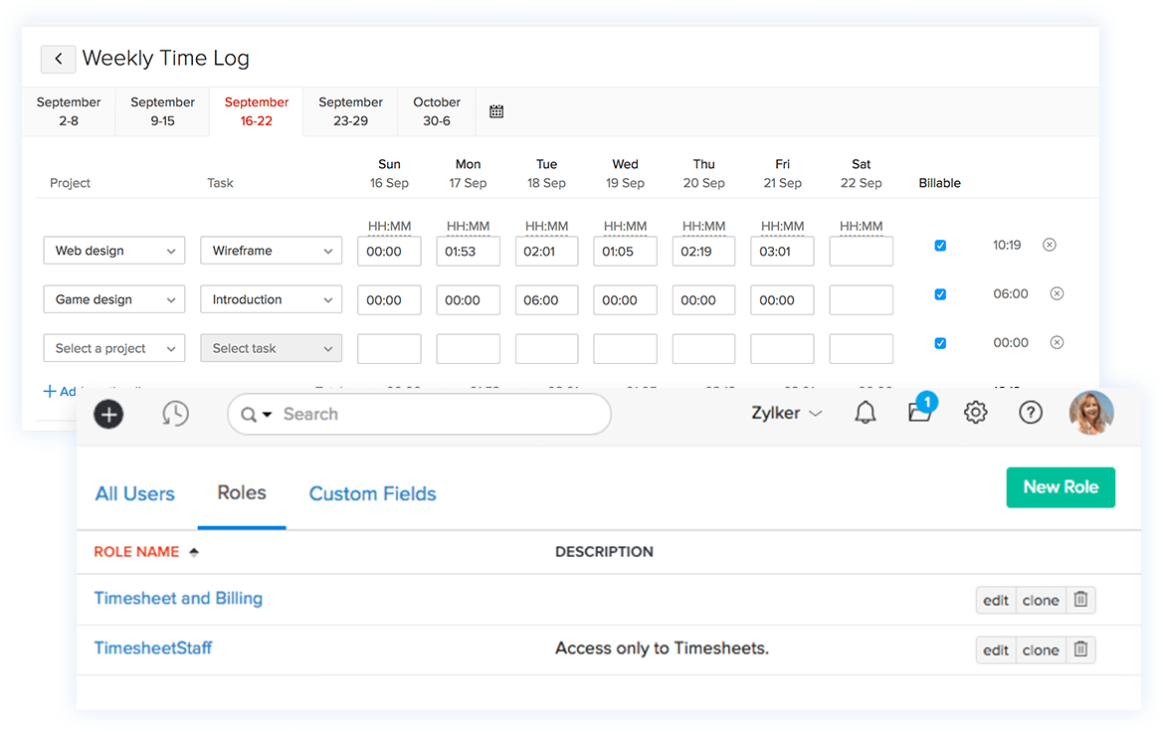Open the folder with notification badge
This screenshot has height=732, width=1163.
coord(919,414)
